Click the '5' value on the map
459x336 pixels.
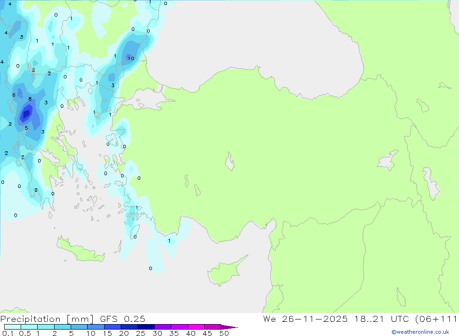click(26, 128)
